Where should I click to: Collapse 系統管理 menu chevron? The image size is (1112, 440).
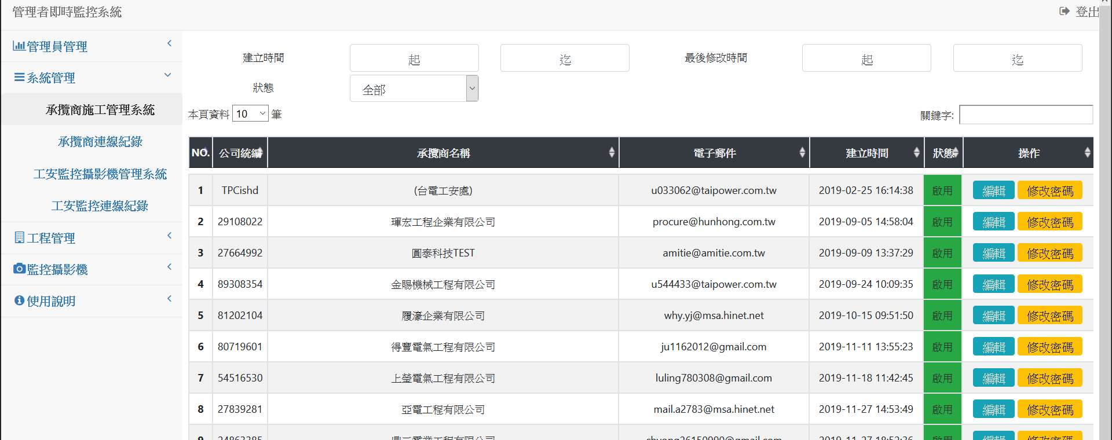(168, 75)
